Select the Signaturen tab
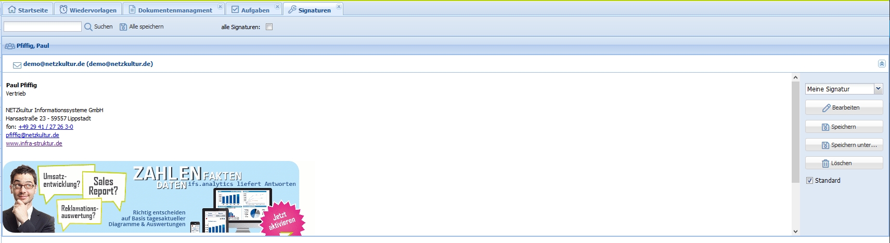The width and height of the screenshot is (890, 243). (313, 9)
